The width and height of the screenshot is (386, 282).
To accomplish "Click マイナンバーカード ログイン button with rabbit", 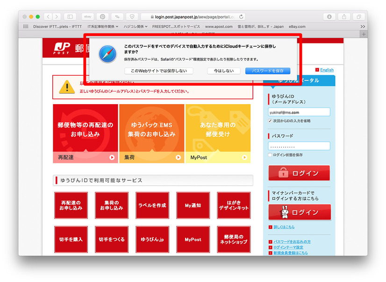I will (x=300, y=212).
